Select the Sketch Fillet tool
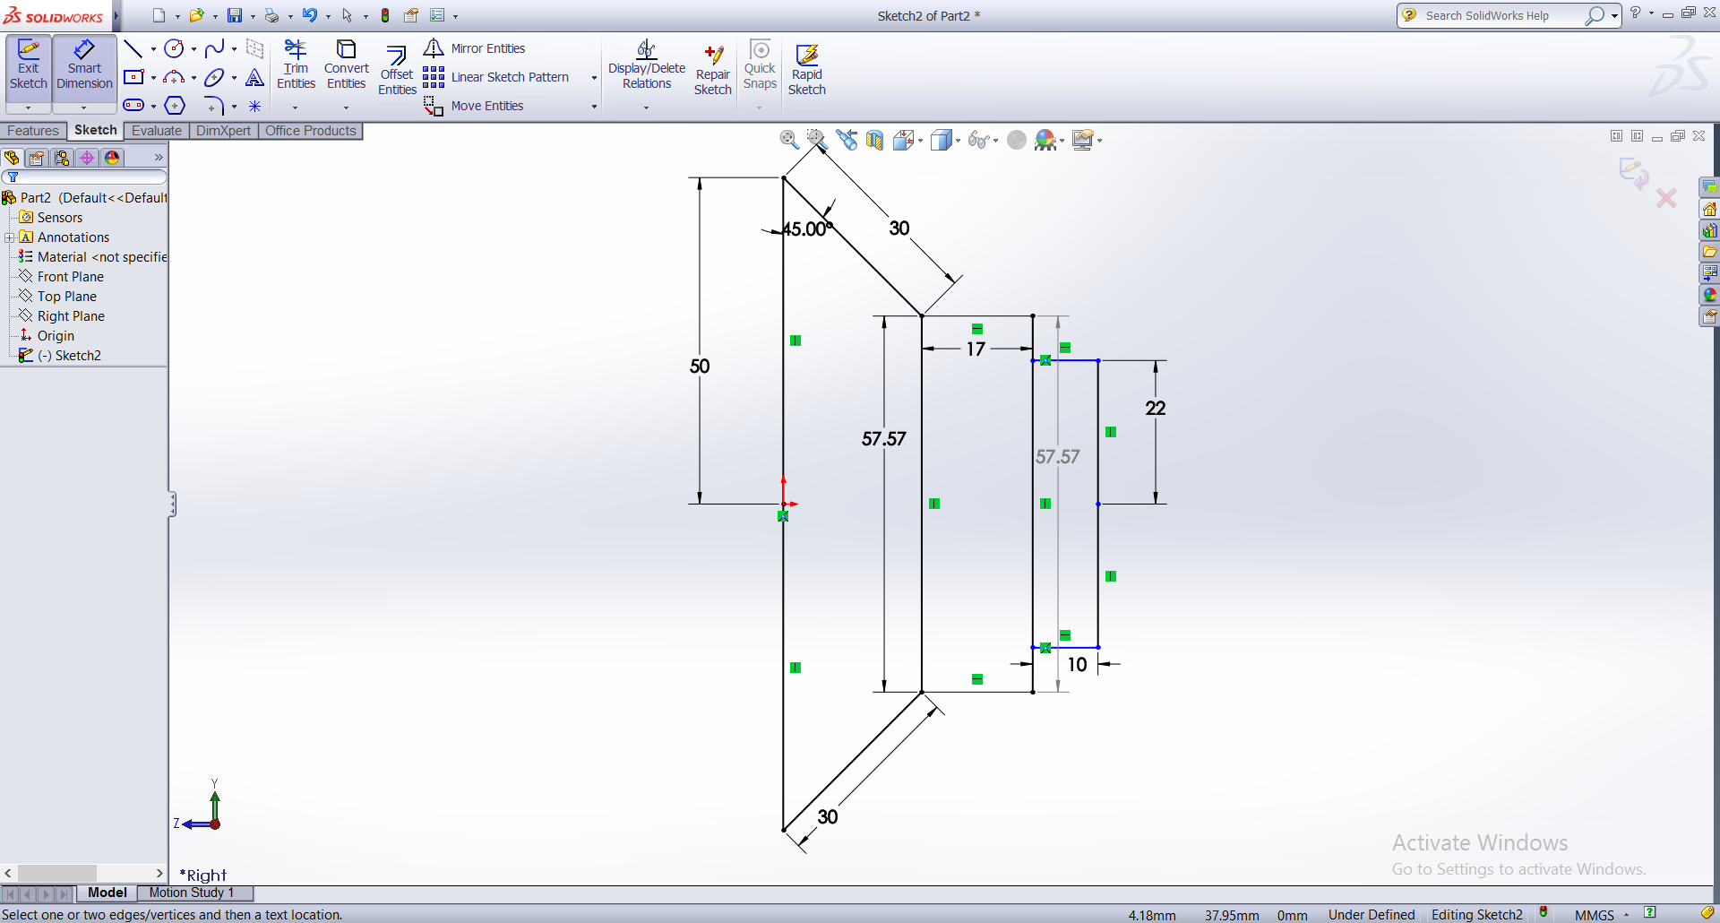 coord(214,106)
